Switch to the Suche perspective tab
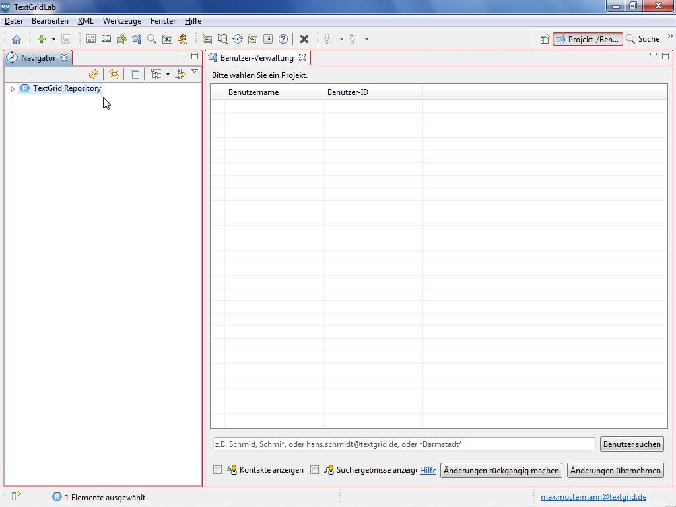Image resolution: width=676 pixels, height=507 pixels. coord(643,39)
